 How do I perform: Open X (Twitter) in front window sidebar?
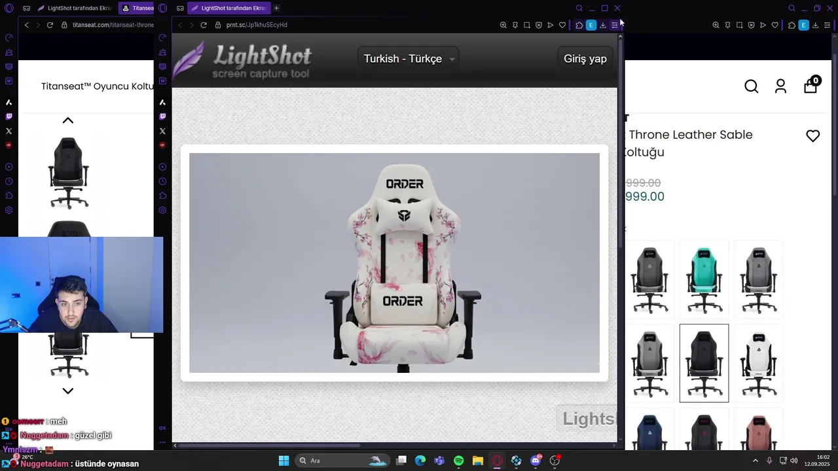point(162,131)
